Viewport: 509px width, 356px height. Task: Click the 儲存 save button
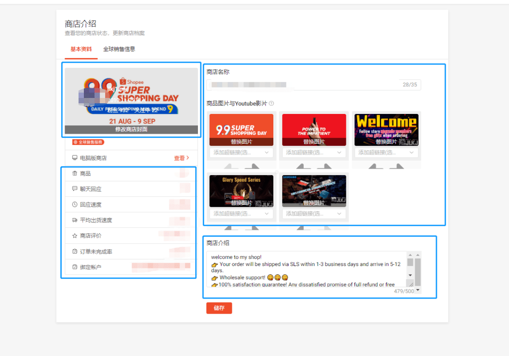[x=219, y=308]
